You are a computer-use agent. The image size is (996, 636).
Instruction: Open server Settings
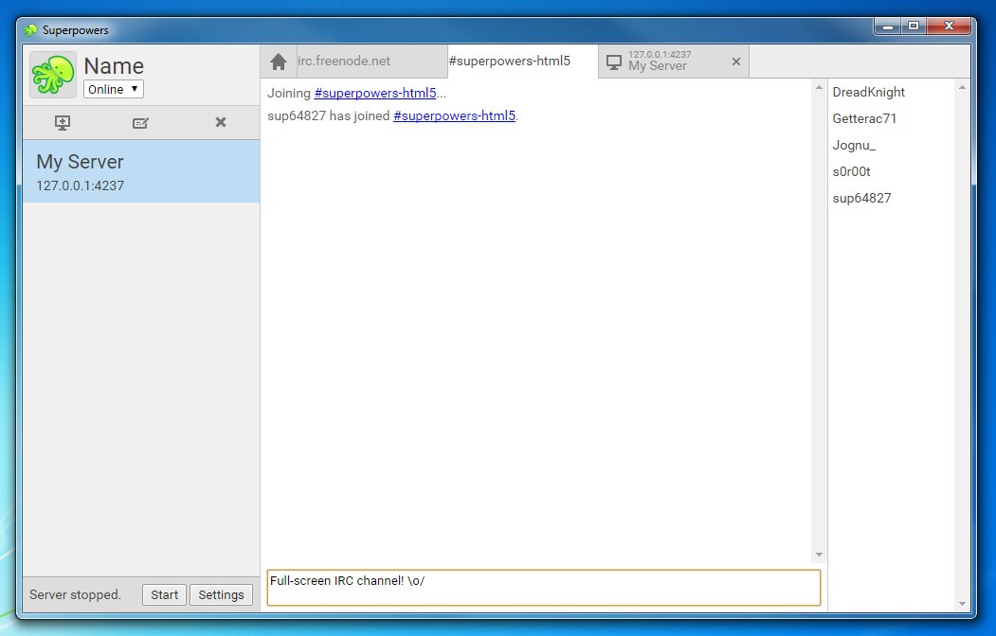(221, 594)
